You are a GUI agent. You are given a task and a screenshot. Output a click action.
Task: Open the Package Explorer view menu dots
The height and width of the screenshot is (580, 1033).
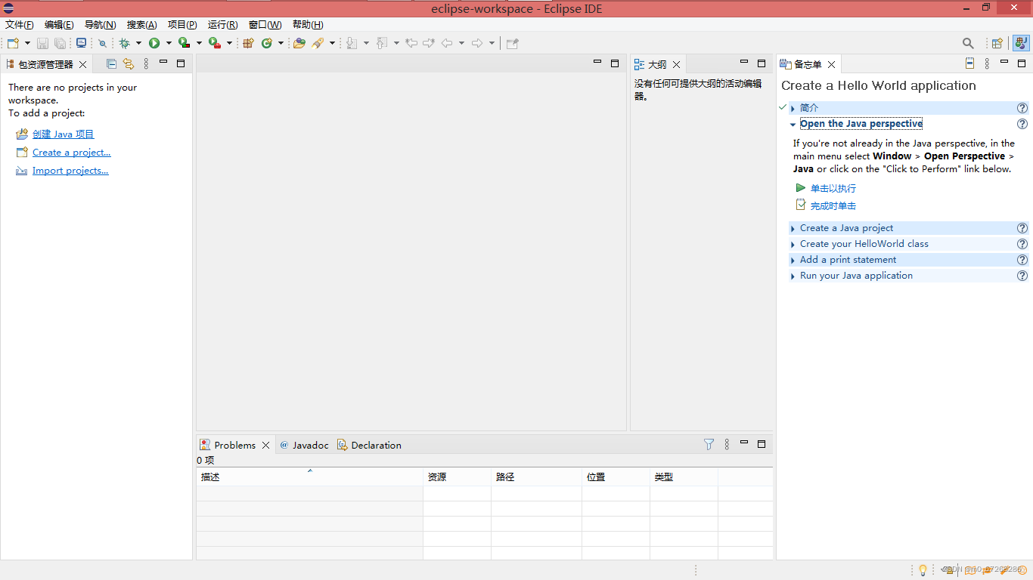point(147,64)
